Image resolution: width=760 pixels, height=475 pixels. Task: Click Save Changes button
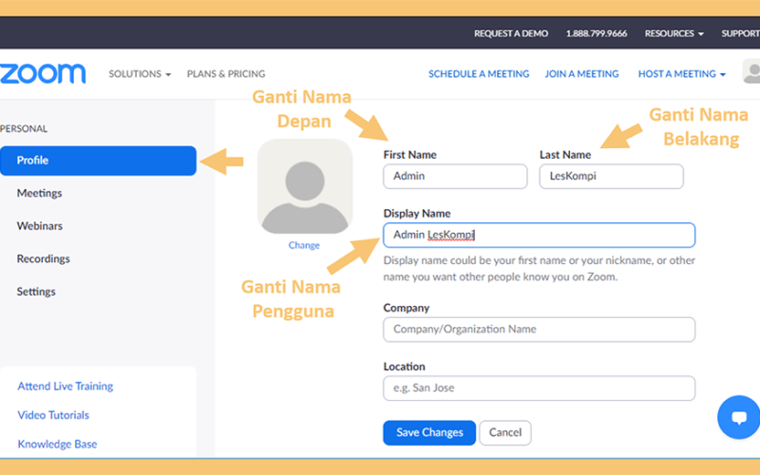pos(429,432)
